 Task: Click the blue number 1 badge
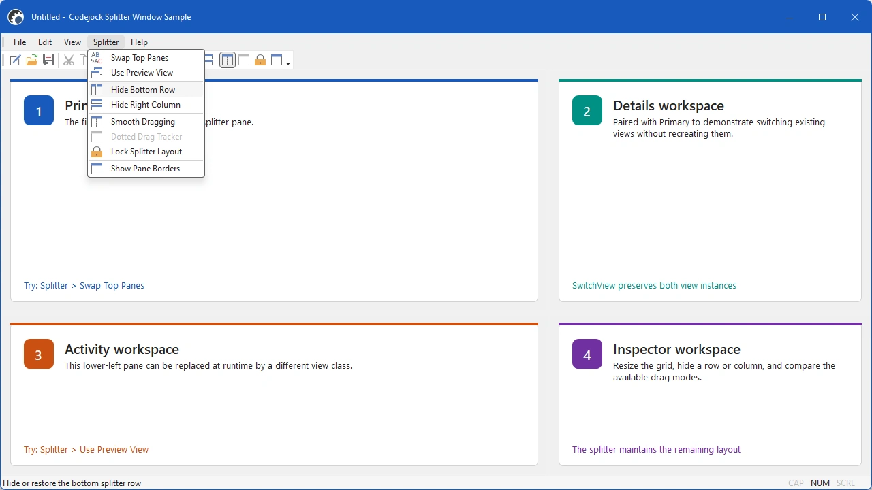point(39,110)
